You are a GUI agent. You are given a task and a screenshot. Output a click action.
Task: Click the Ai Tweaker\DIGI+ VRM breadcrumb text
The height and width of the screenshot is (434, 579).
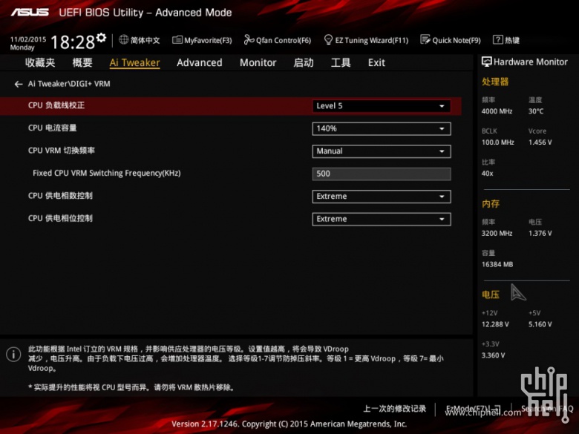[x=69, y=84]
